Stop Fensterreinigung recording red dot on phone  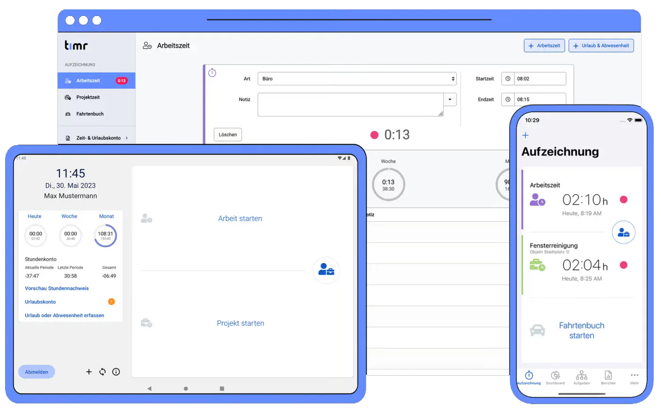624,265
